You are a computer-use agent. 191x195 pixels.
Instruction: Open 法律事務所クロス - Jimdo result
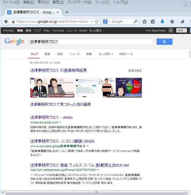pos(51,117)
